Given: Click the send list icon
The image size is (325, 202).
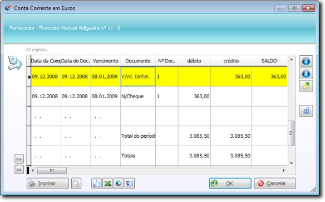Looking at the screenshot, I should pyautogui.click(x=130, y=183).
